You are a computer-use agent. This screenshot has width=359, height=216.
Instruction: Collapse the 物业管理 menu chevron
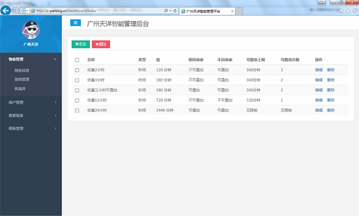pyautogui.click(x=55, y=59)
